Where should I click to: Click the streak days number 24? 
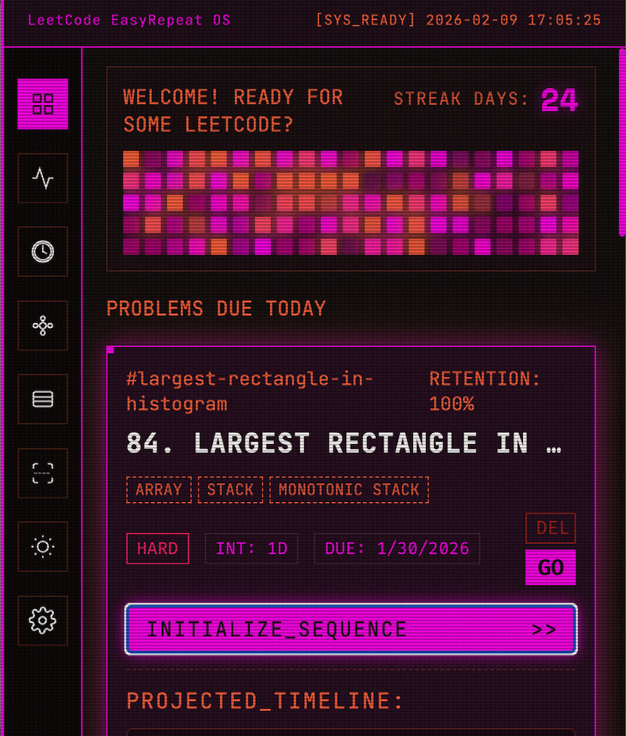pyautogui.click(x=559, y=99)
